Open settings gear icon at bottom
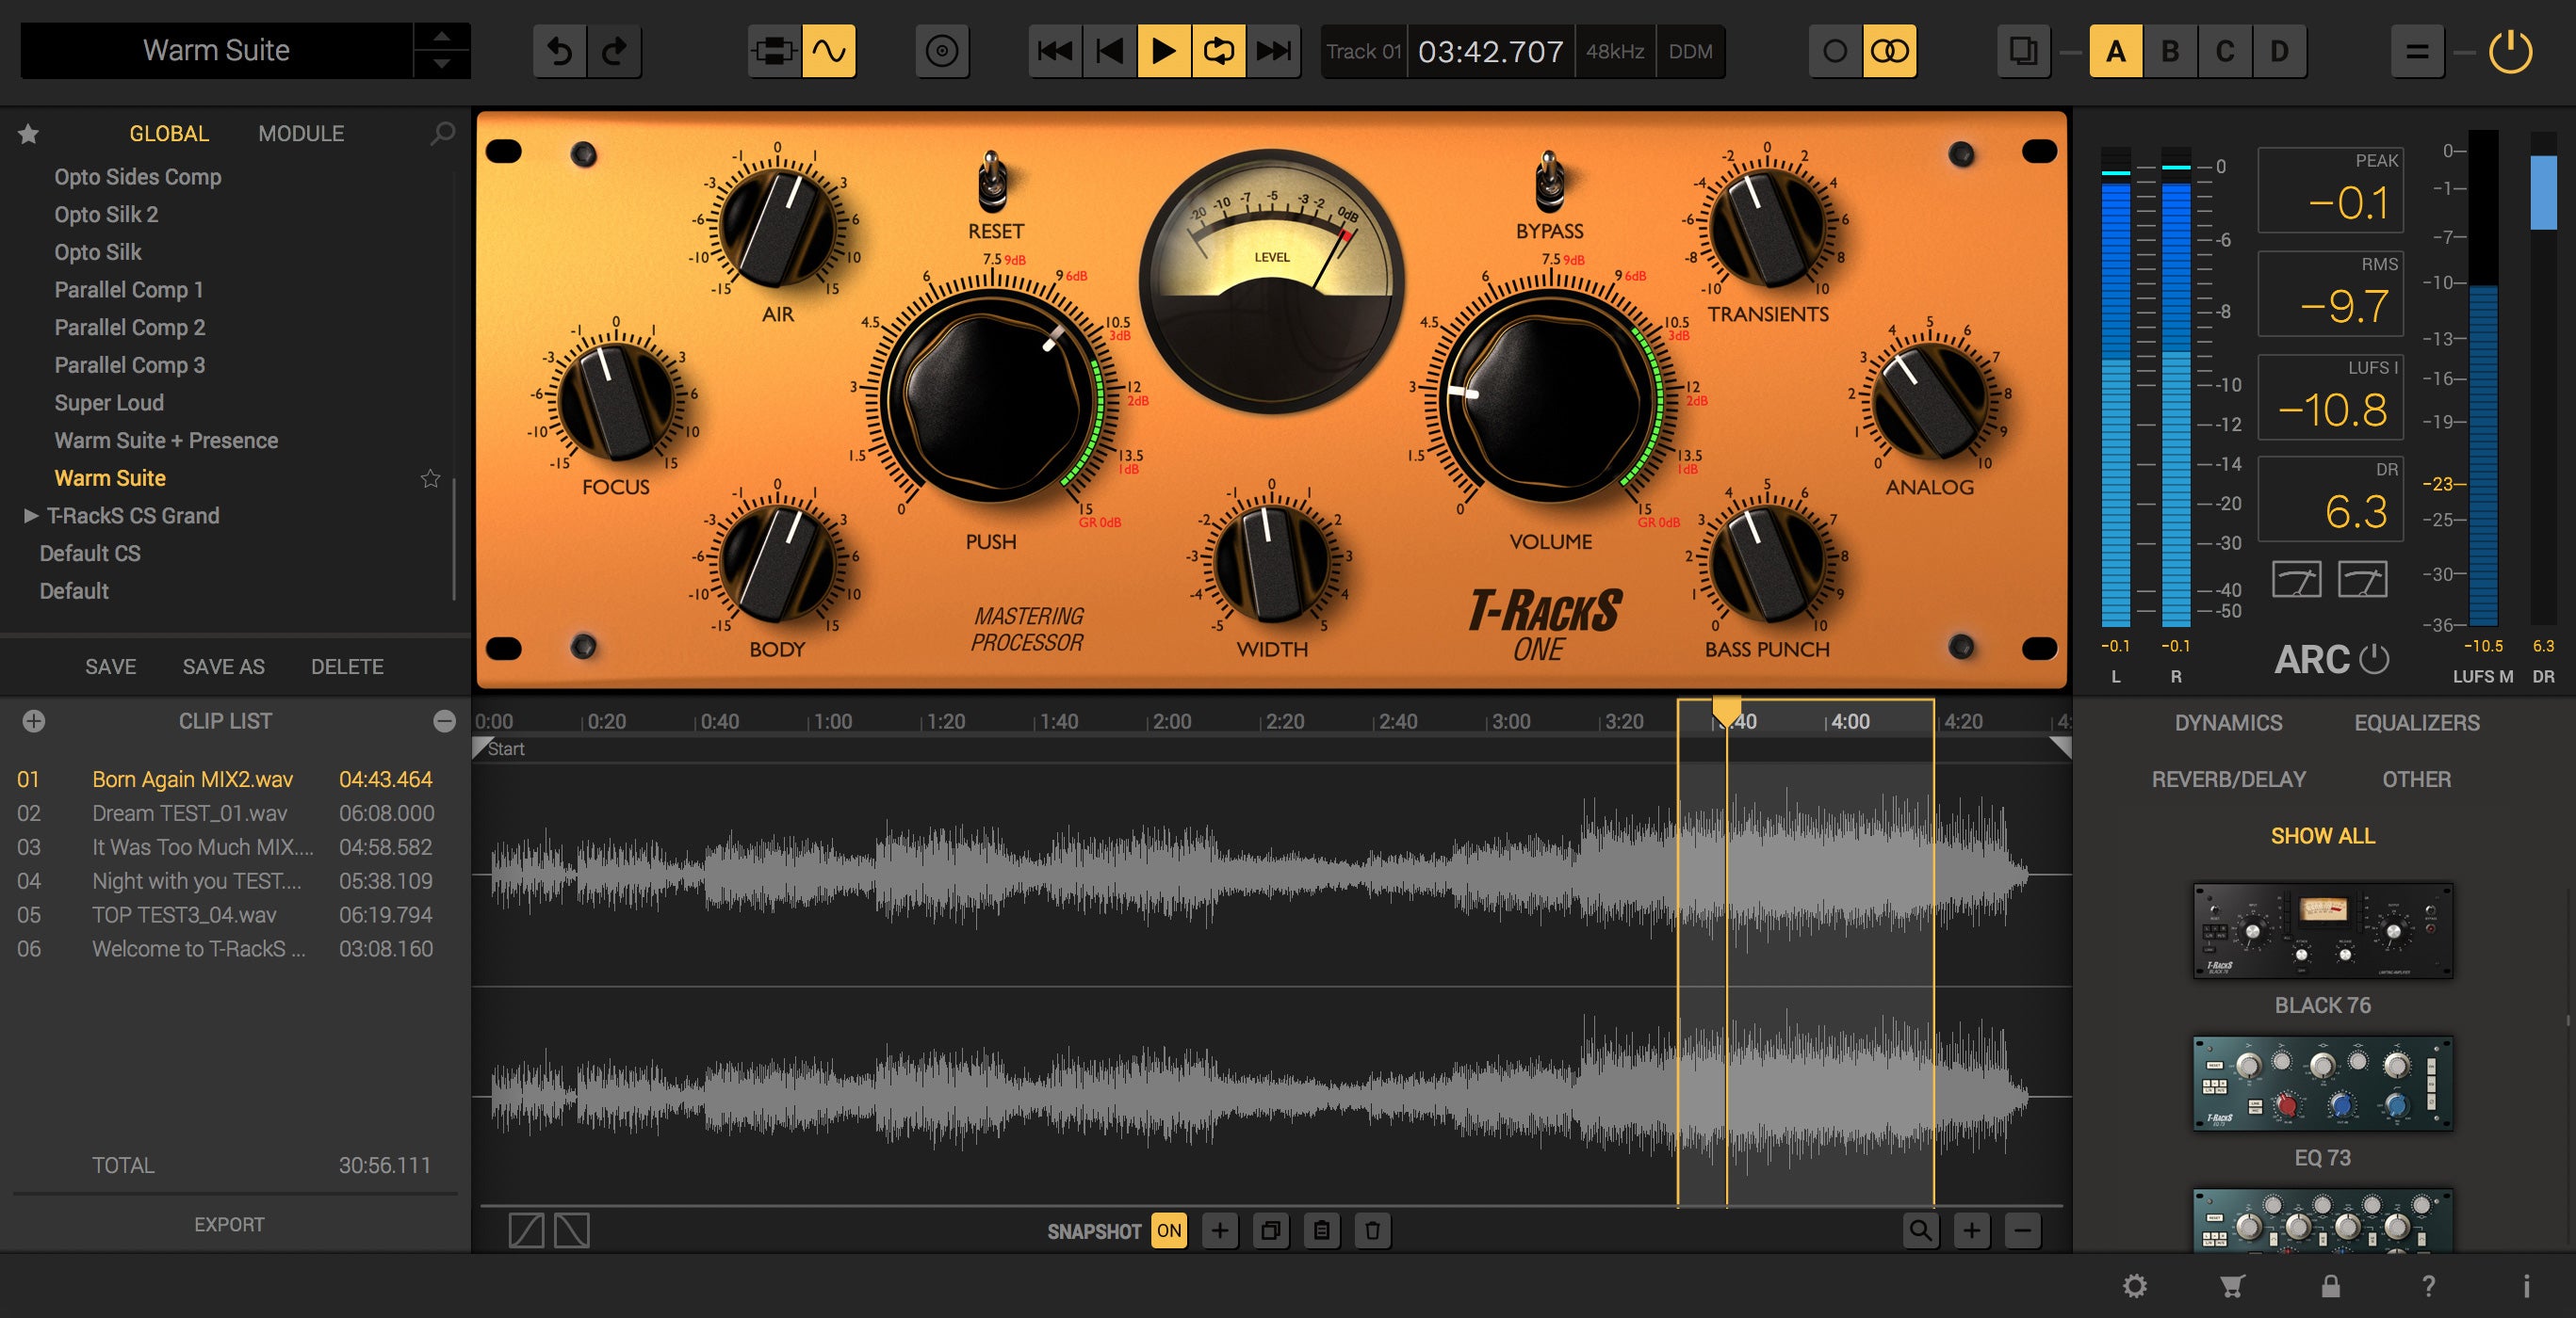Viewport: 2576px width, 1318px height. click(x=2134, y=1286)
